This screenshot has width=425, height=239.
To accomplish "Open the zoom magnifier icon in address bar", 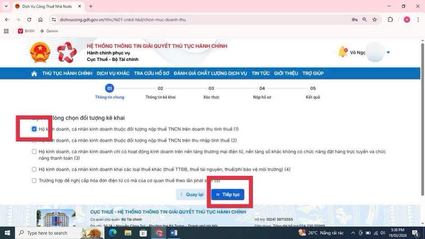I will (x=365, y=19).
